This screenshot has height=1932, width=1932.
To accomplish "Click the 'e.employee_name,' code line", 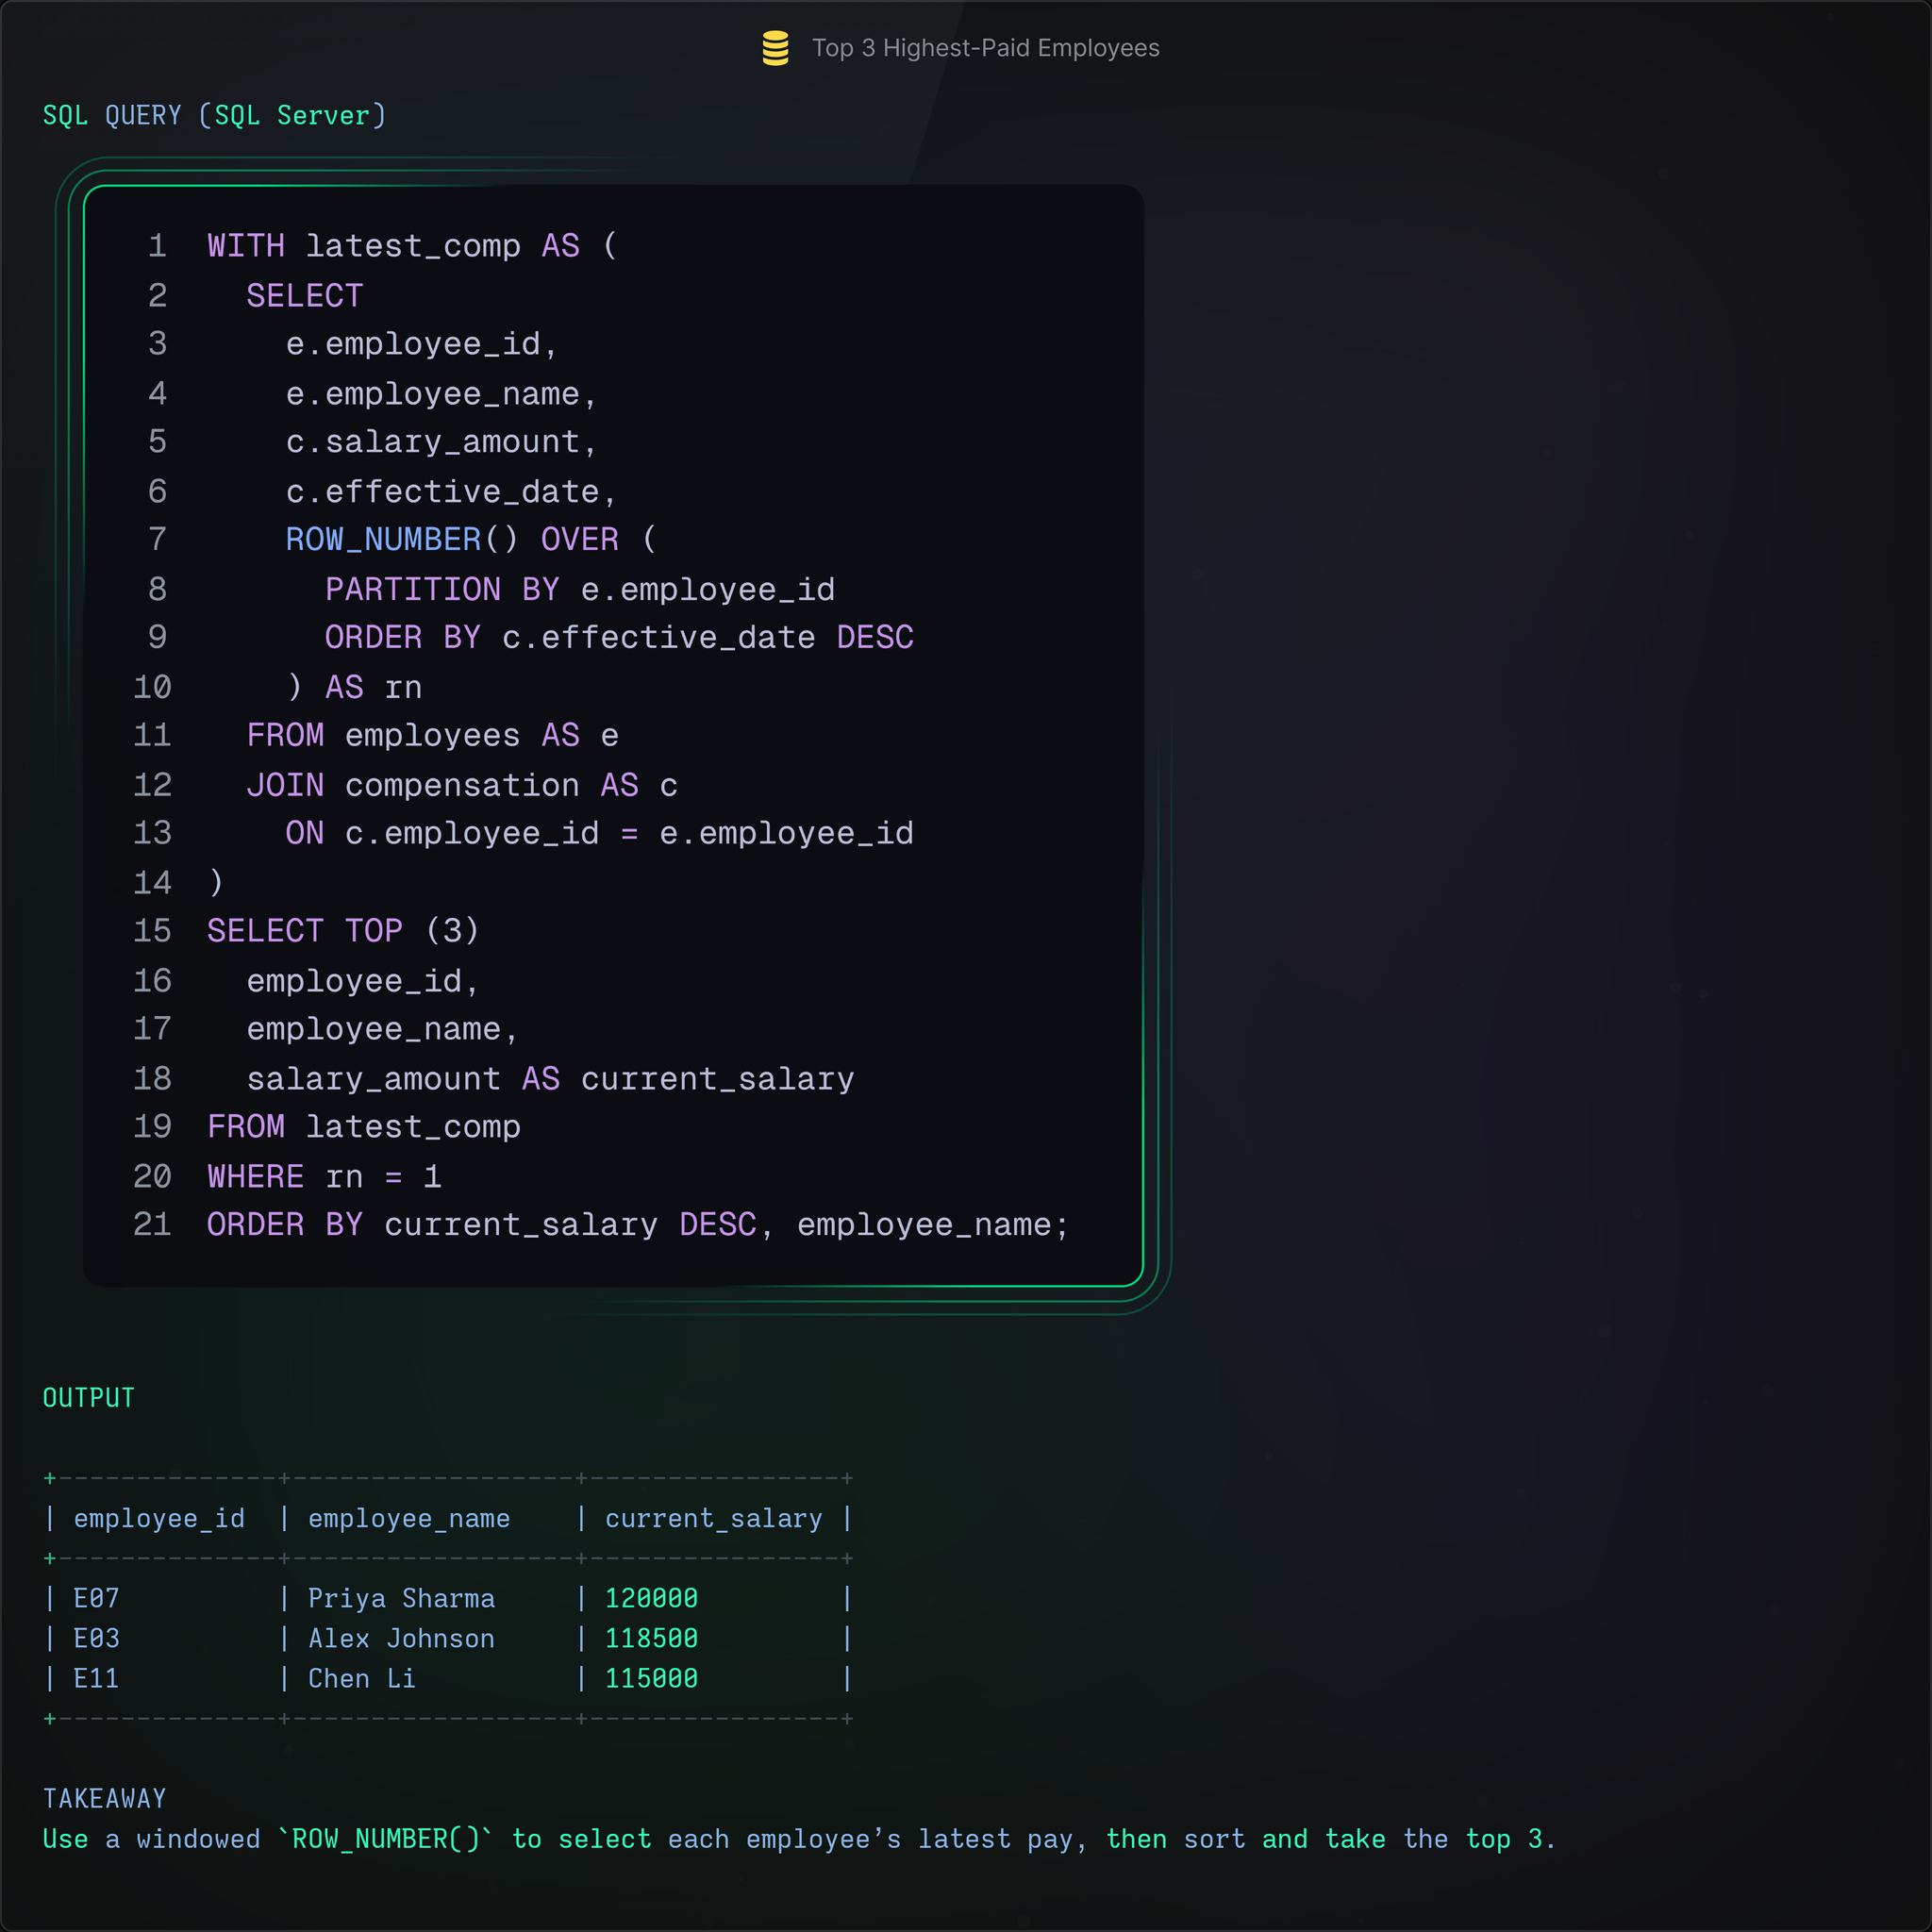I will coord(441,394).
